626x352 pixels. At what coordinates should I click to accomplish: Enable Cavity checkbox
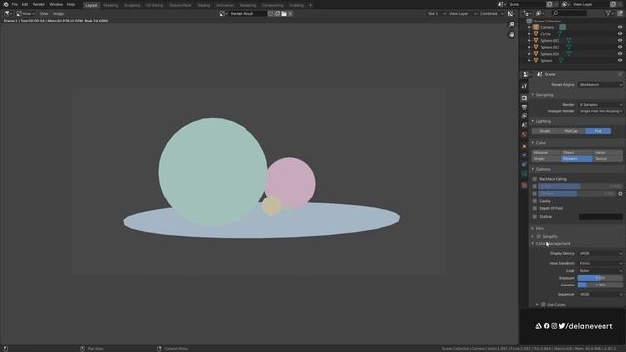[535, 201]
